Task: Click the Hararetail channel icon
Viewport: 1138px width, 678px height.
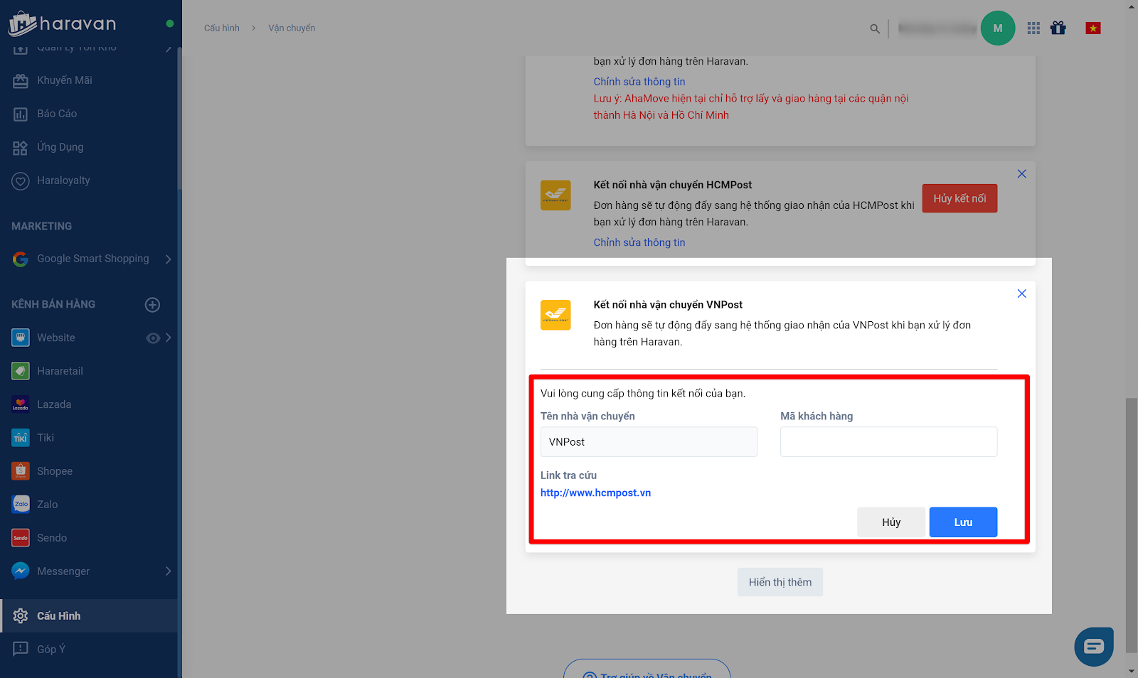Action: tap(21, 371)
